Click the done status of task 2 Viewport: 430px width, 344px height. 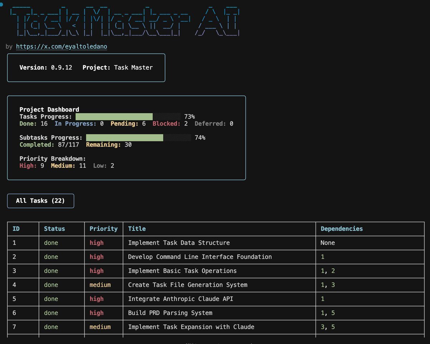[51, 257]
